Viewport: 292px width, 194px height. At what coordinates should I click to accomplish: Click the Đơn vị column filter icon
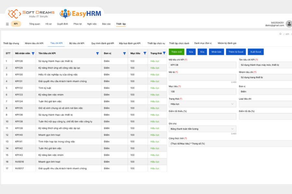[x=124, y=53]
